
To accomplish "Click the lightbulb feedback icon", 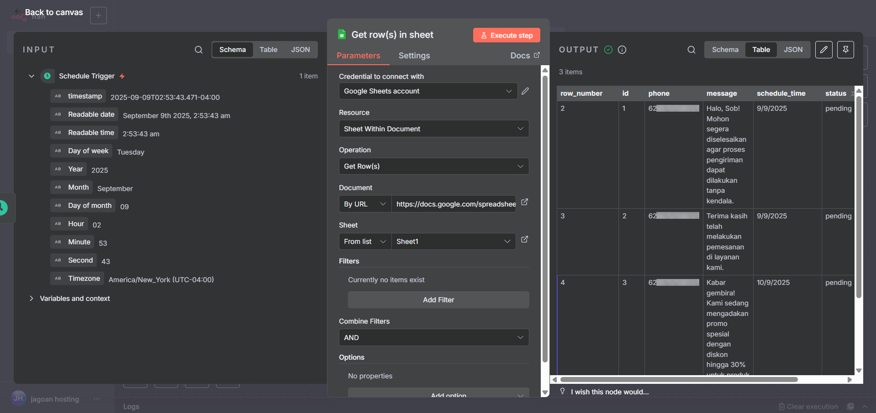I will [563, 392].
